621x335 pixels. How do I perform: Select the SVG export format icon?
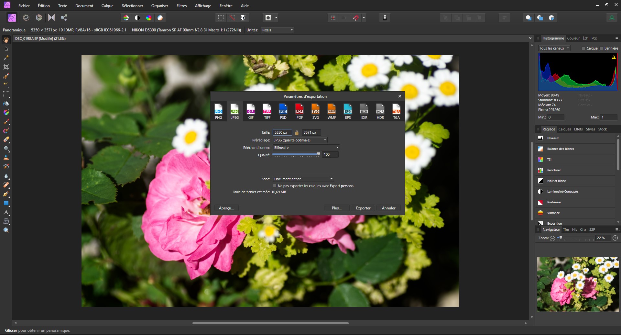315,111
